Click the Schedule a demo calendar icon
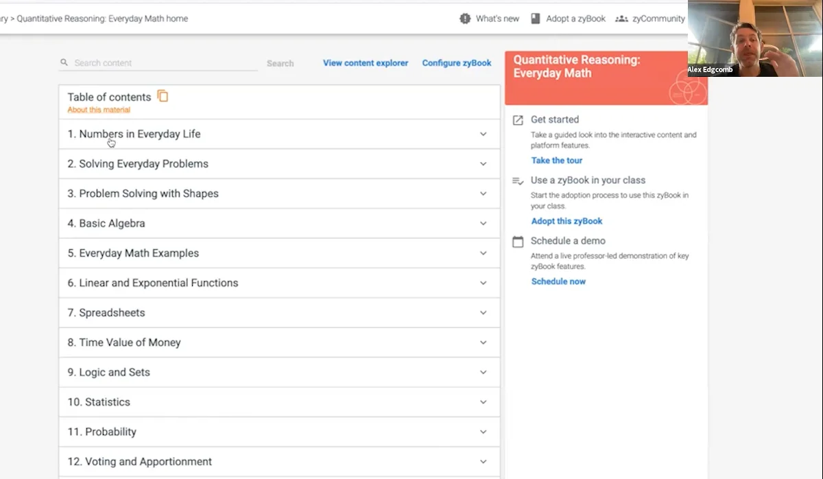This screenshot has height=479, width=823. 518,242
